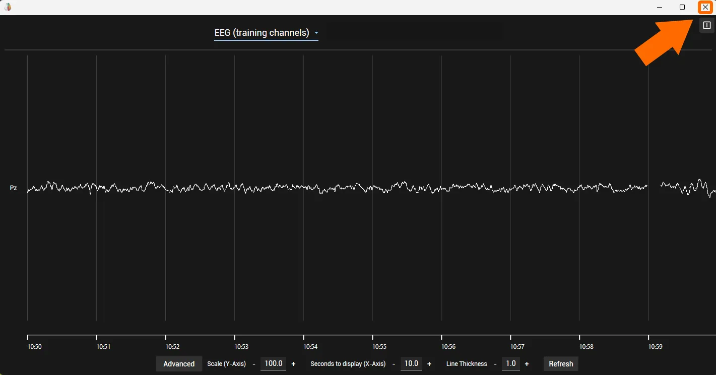The image size is (716, 375).
Task: Click the 10:54 time axis marker
Action: tap(310, 347)
